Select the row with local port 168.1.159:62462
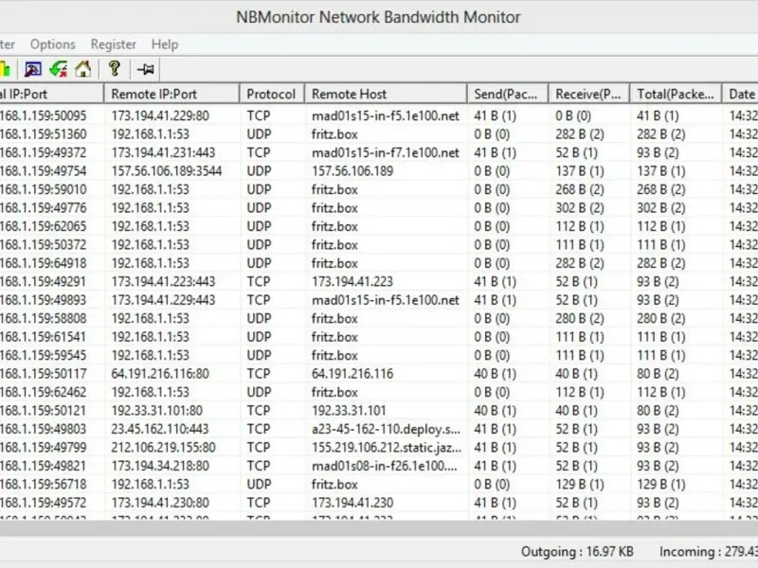The width and height of the screenshot is (758, 568). click(x=379, y=392)
